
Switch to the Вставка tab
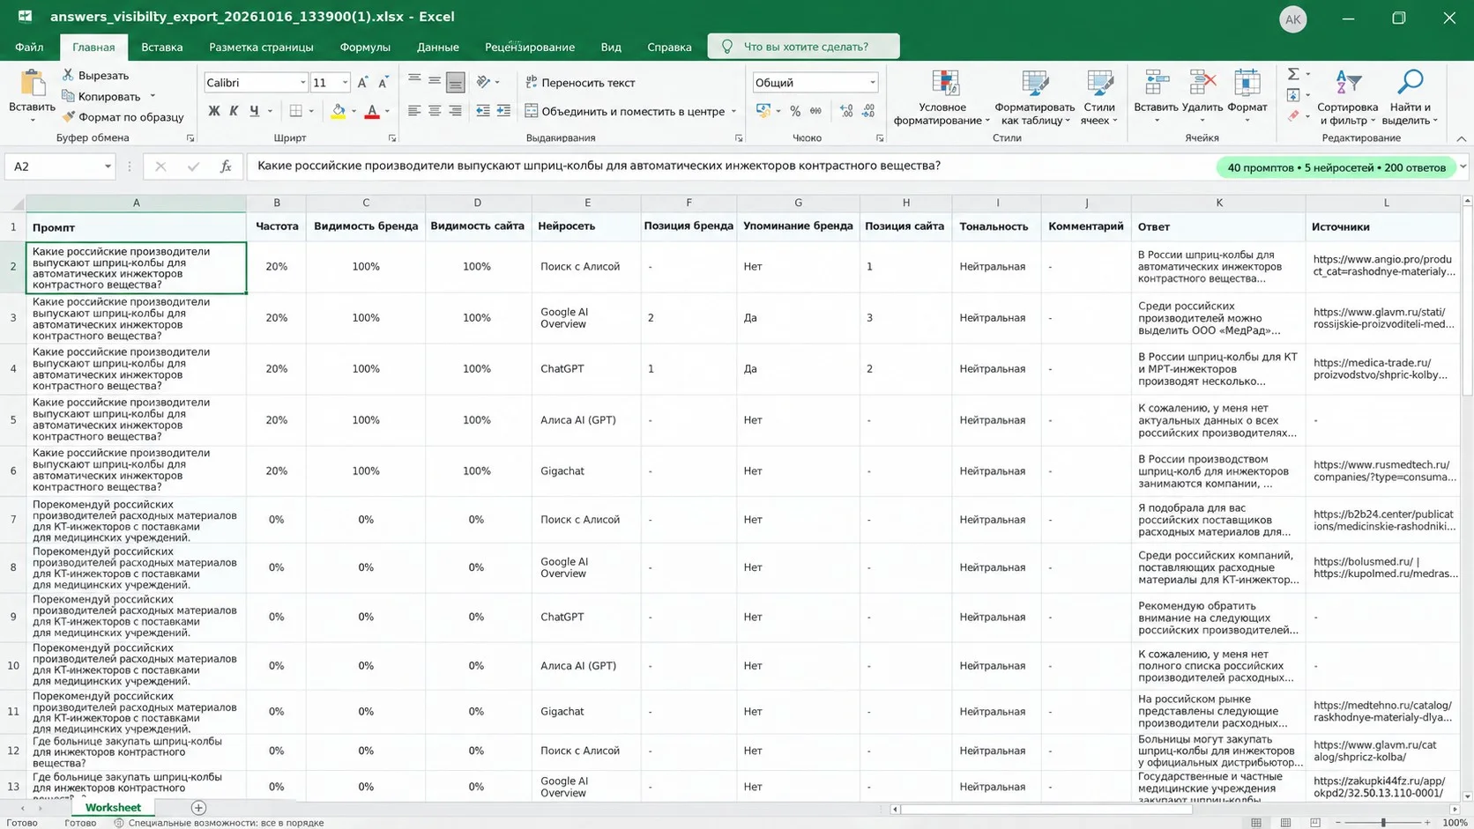[162, 47]
